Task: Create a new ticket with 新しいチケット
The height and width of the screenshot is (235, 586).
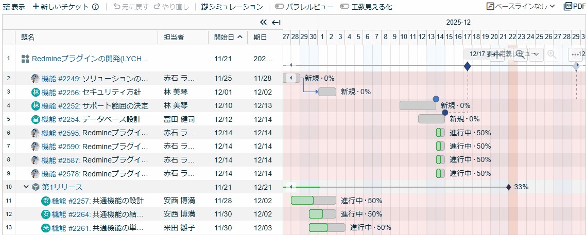Action: tap(61, 7)
